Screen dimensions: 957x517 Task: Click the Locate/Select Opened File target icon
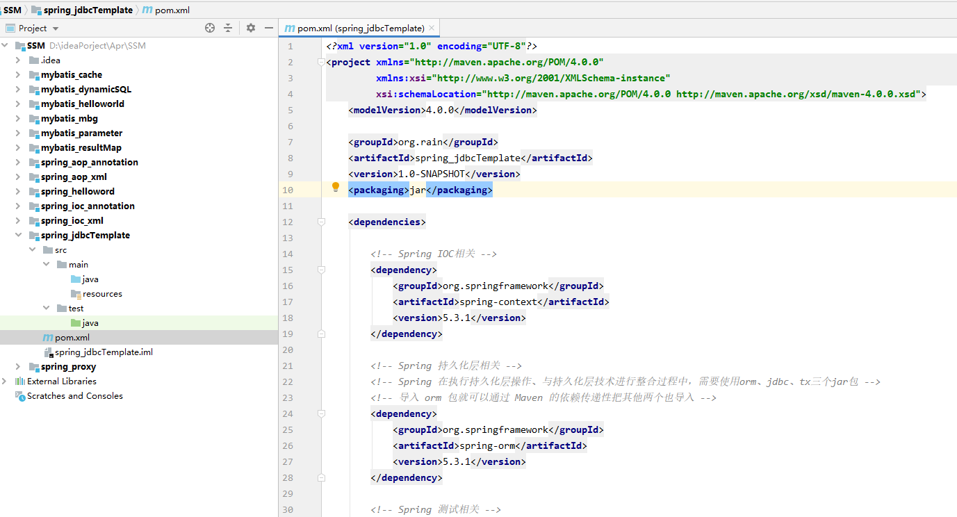210,28
